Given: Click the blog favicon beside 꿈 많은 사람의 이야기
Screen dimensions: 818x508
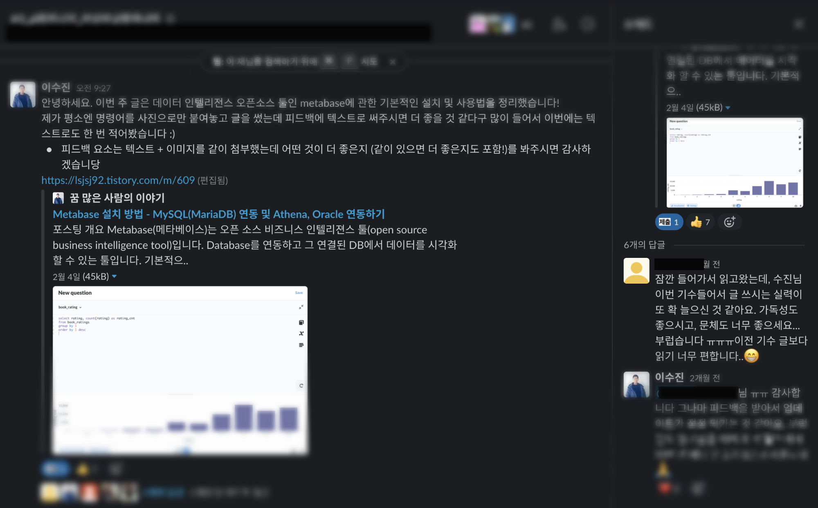Looking at the screenshot, I should click(58, 198).
